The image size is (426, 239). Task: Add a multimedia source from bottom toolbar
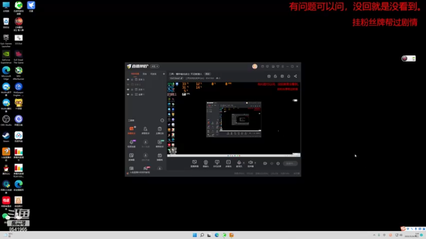[x=228, y=164]
